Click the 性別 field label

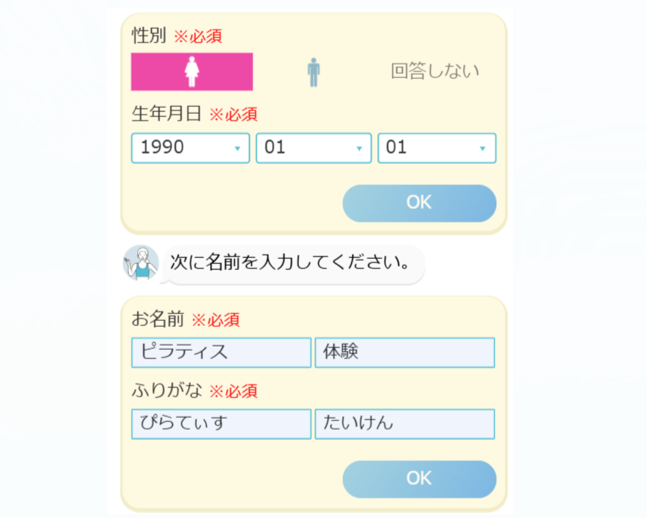[x=149, y=36]
